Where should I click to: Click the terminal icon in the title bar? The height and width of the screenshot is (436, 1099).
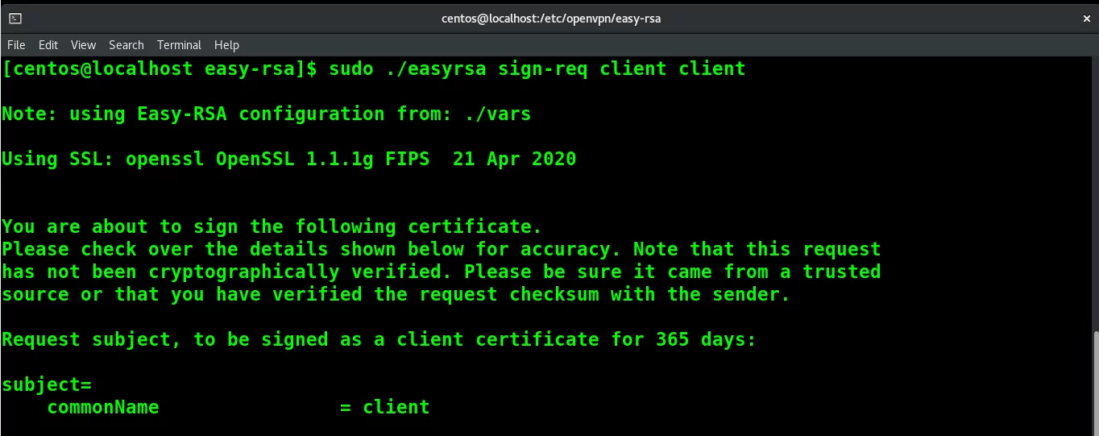point(15,18)
